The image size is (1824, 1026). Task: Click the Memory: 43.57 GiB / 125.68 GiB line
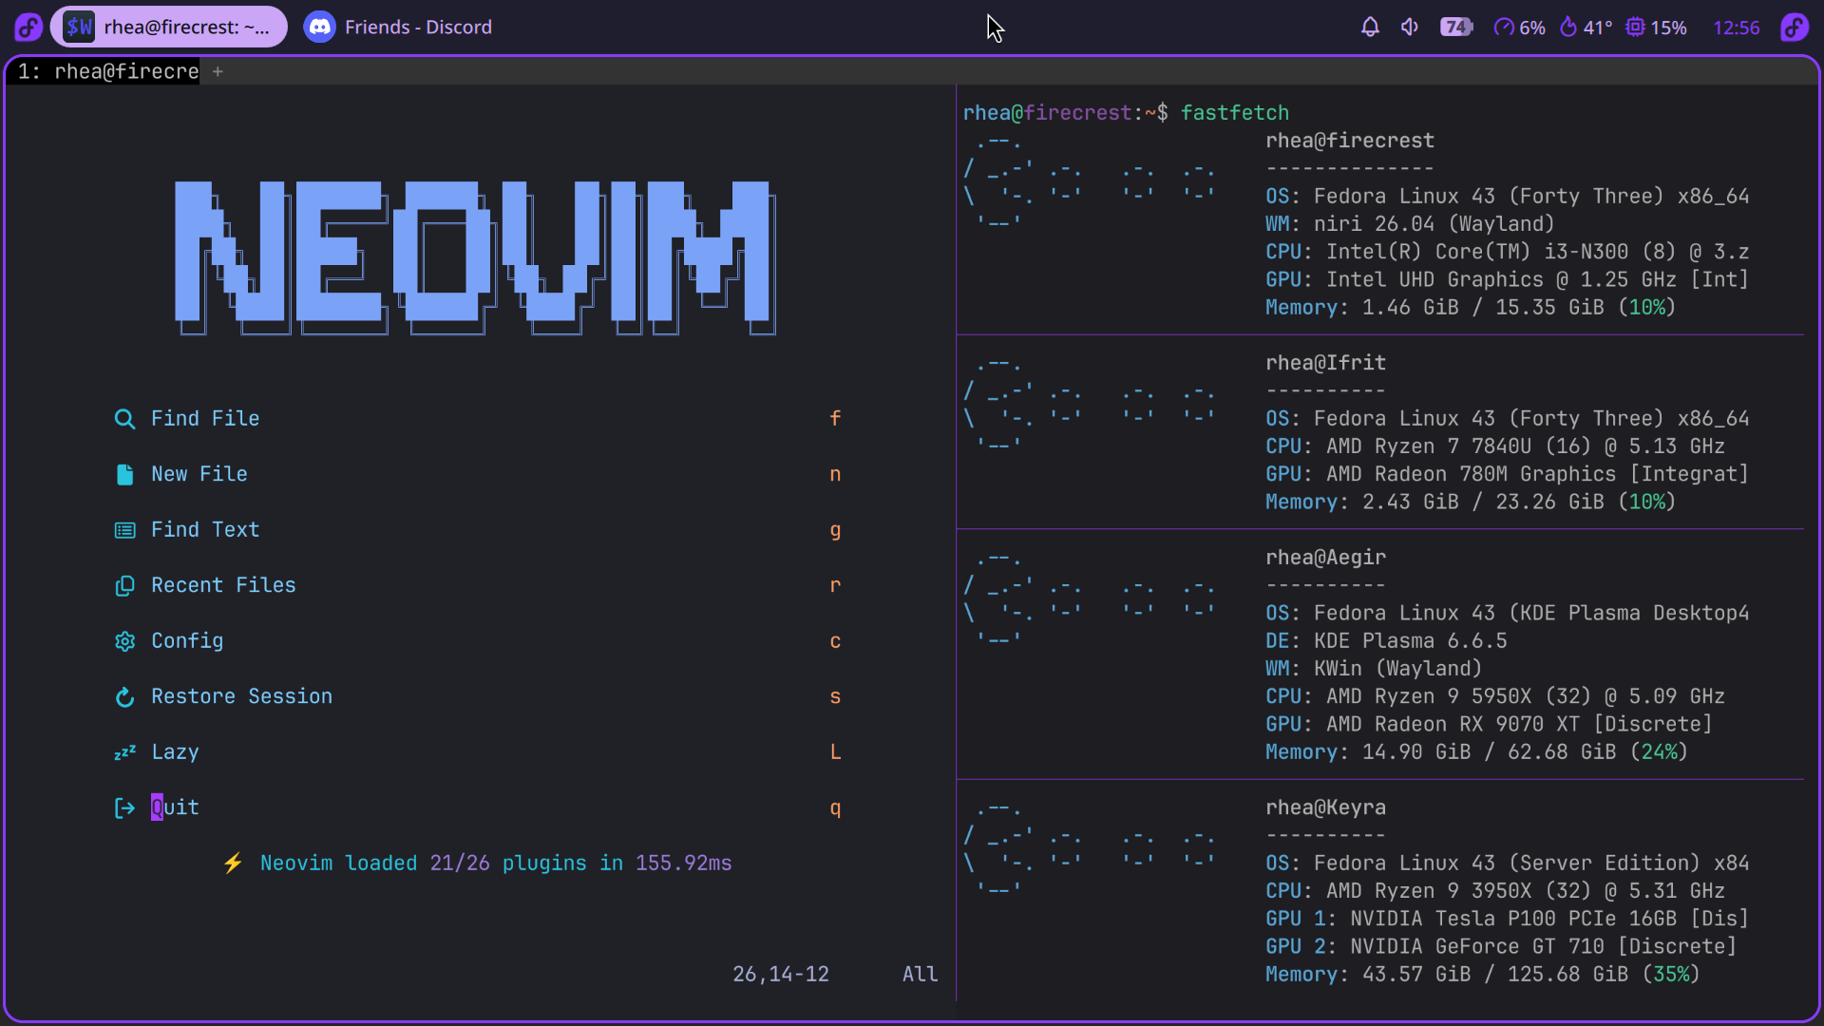(x=1483, y=975)
